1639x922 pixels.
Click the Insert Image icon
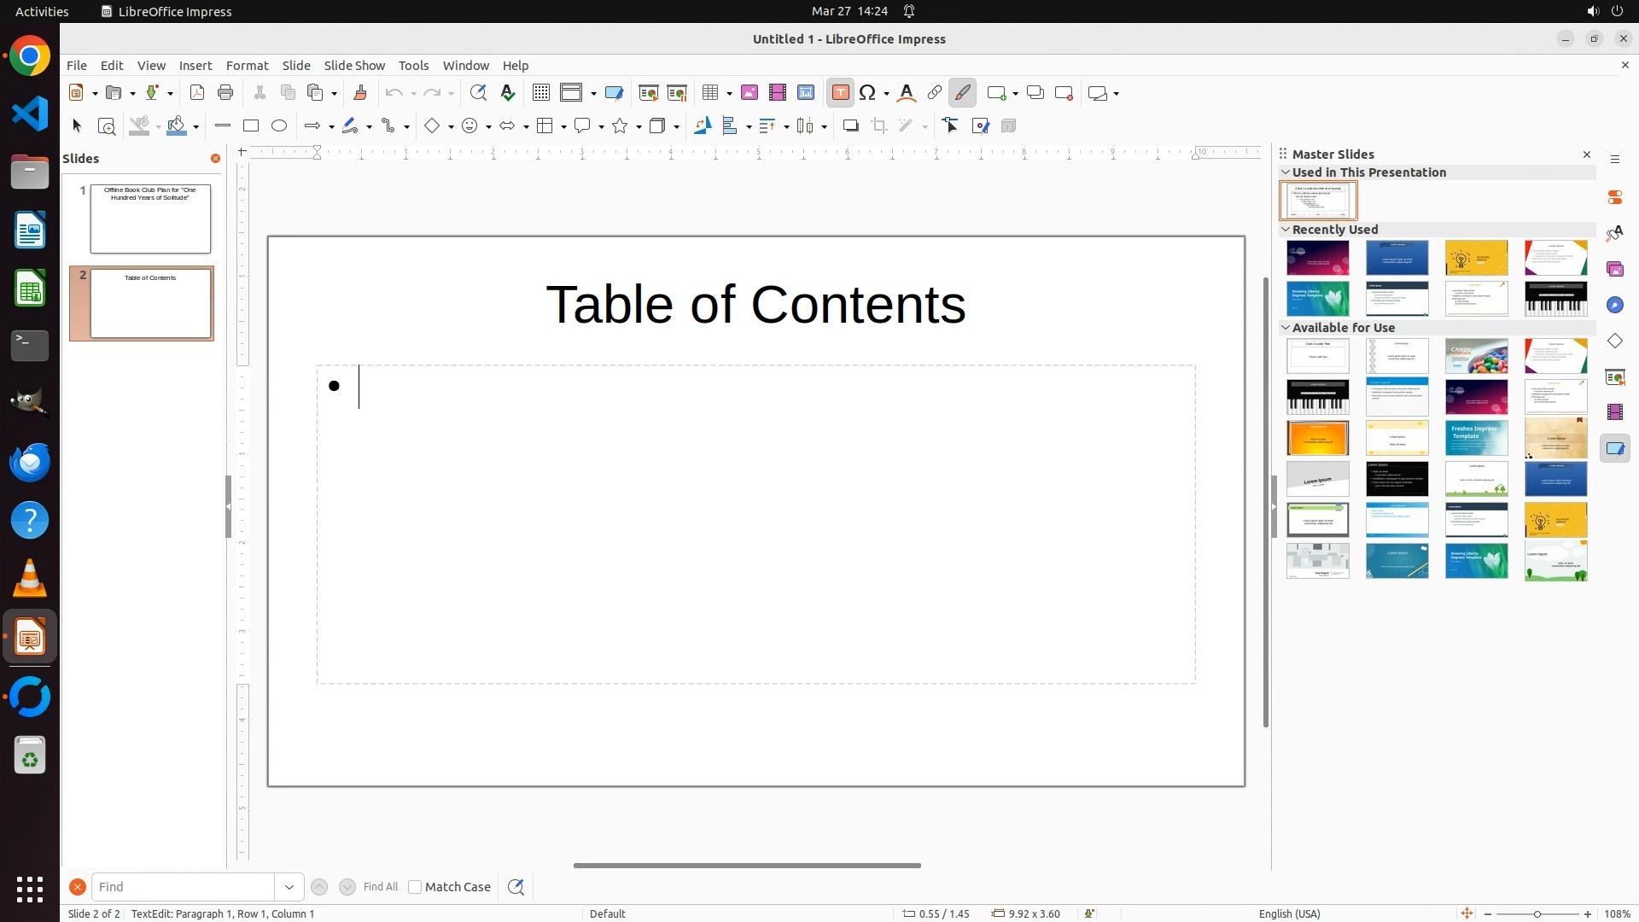750,93
